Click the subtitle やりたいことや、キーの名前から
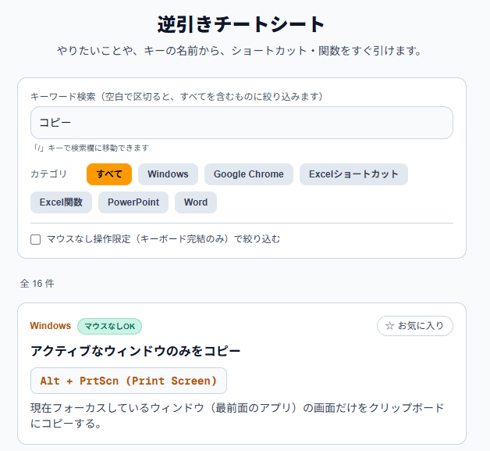 coord(240,50)
